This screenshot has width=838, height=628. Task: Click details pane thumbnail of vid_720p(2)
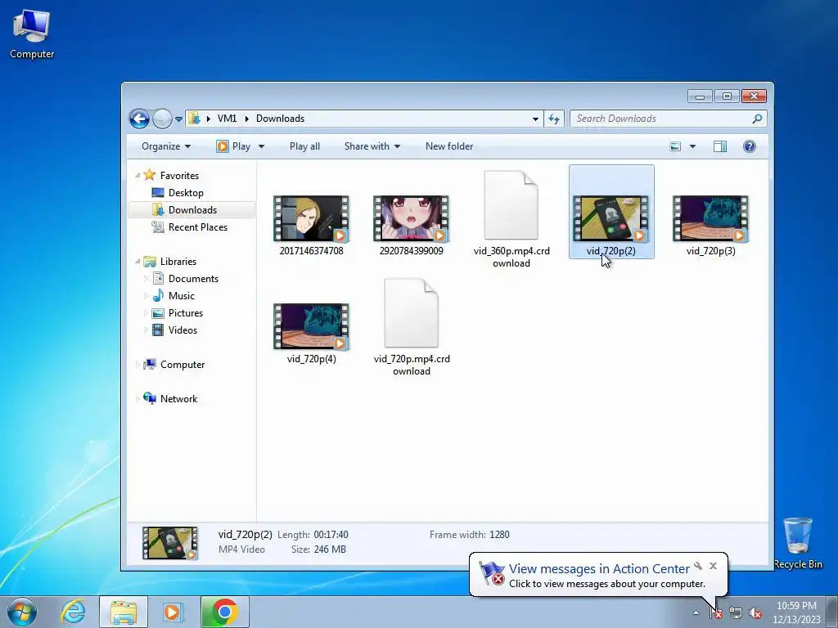(x=170, y=543)
